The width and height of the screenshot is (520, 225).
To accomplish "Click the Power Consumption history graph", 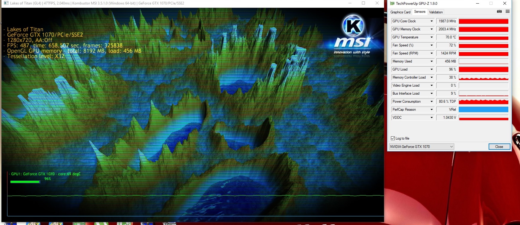I will coord(484,101).
